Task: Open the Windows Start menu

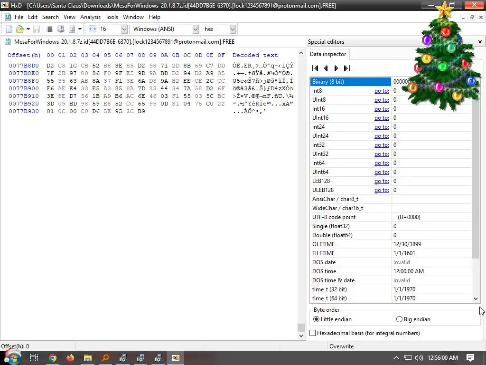Action: [12, 358]
